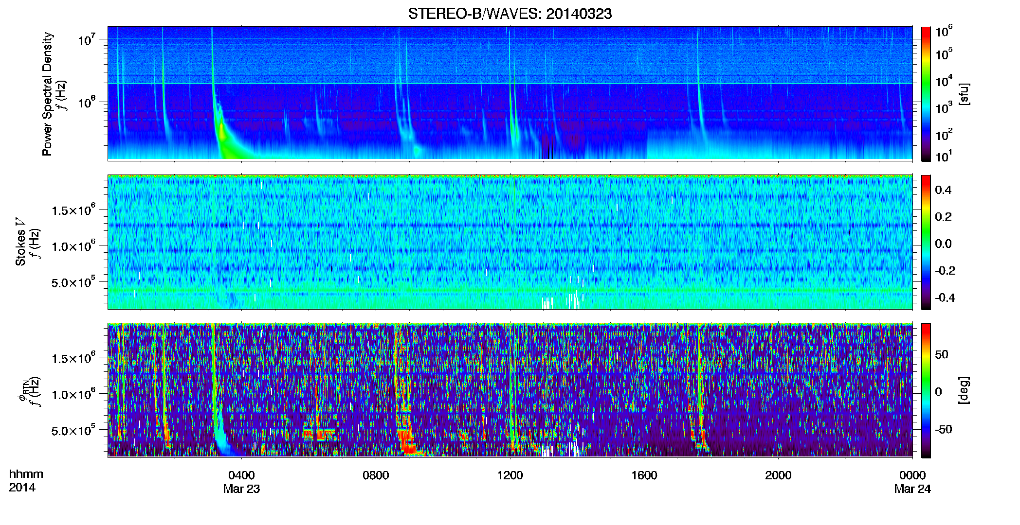Click the hhmm time format label
The image size is (1020, 525).
[26, 474]
